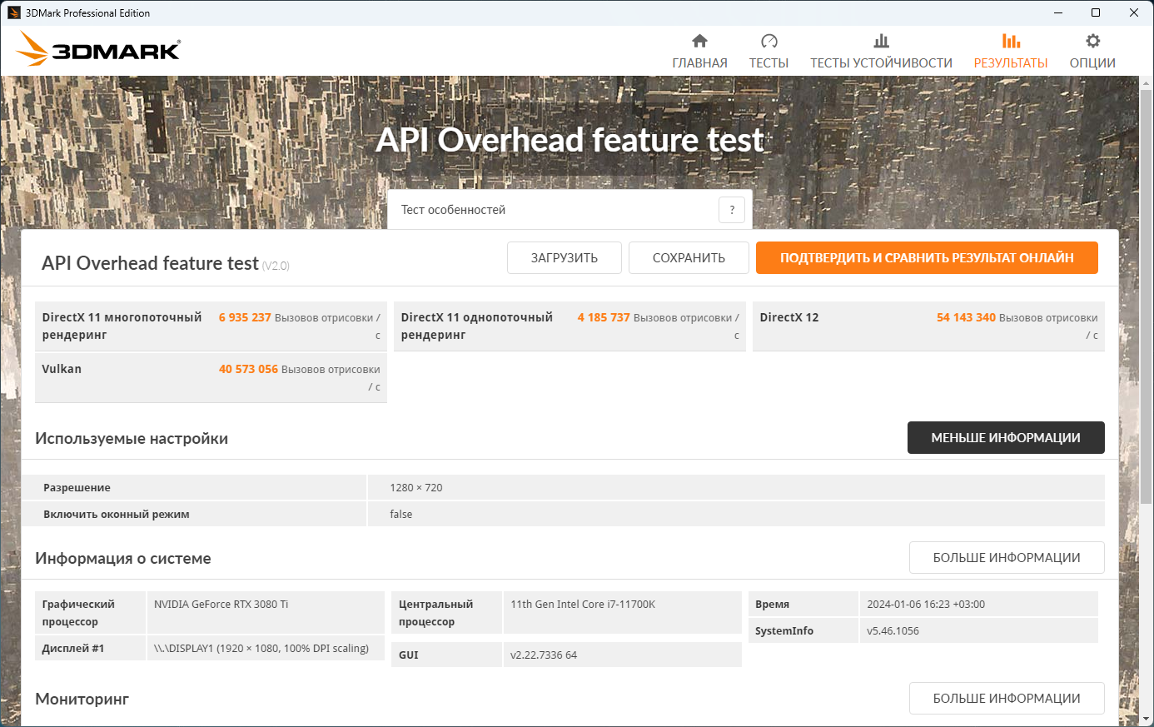Click the Vulkan score 40 573 056
This screenshot has height=727, width=1154.
[x=248, y=369]
